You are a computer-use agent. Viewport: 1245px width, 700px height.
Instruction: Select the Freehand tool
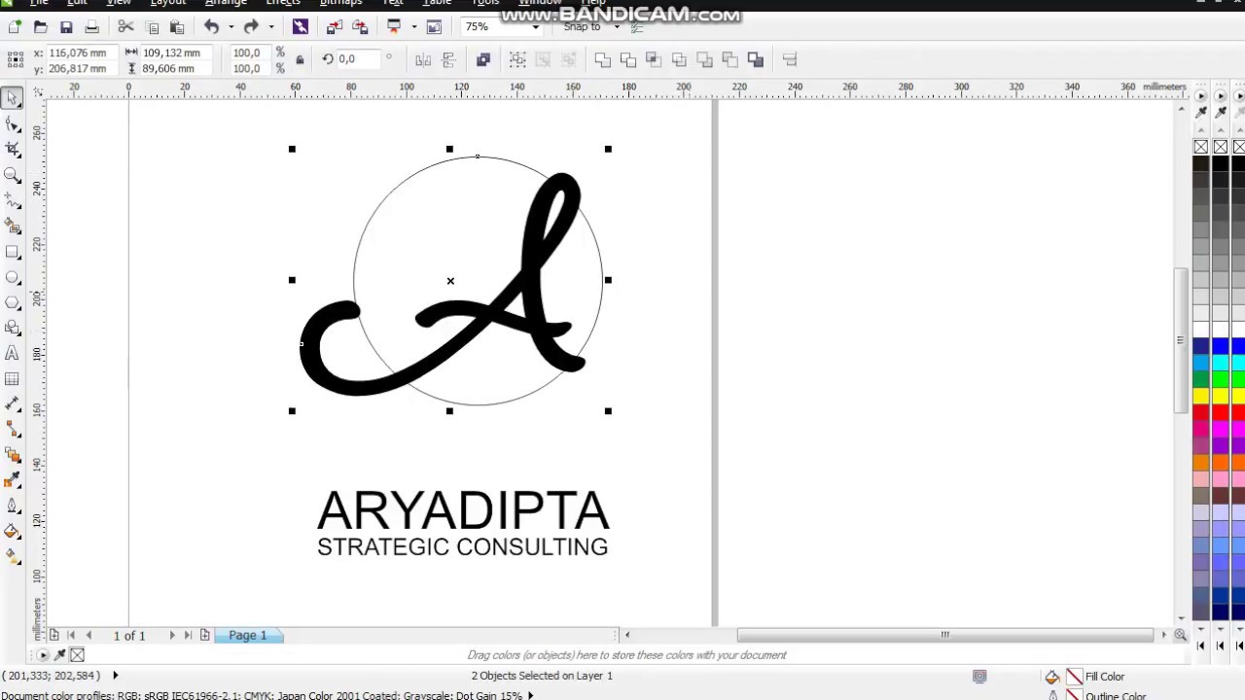point(12,200)
